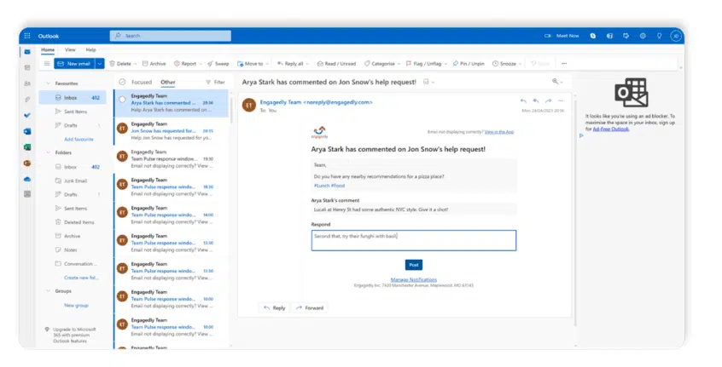Open the app launcher grid icon
Viewport: 722px width, 367px height.
[x=27, y=36]
